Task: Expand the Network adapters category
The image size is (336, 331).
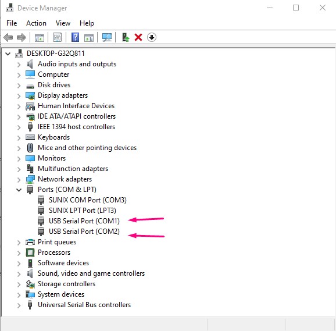Action: pyautogui.click(x=19, y=179)
